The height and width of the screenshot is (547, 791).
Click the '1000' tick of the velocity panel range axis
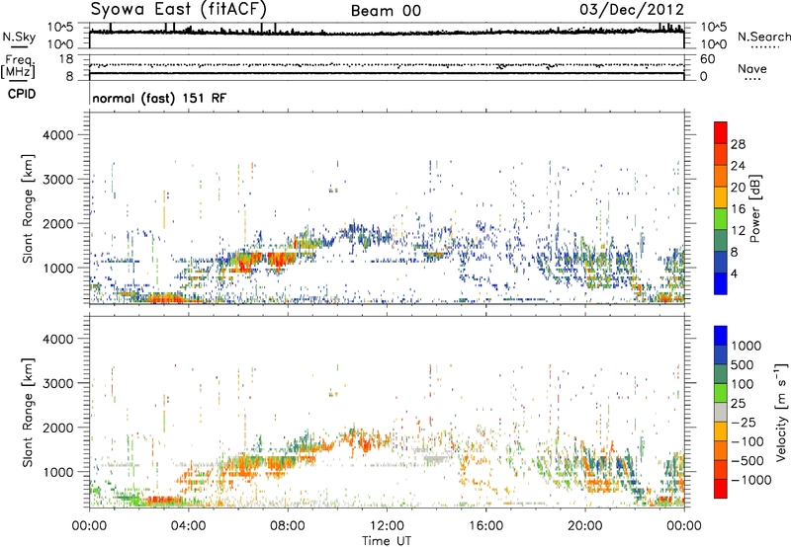click(57, 472)
